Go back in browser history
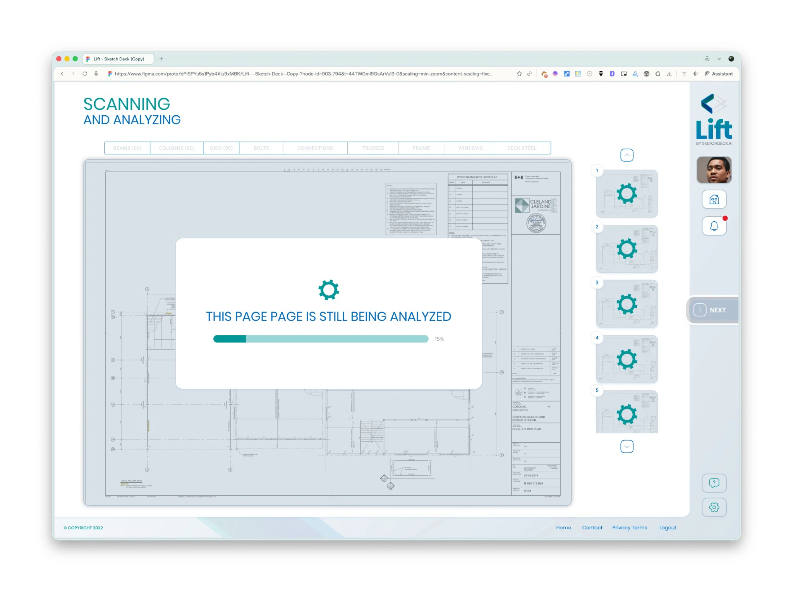The width and height of the screenshot is (793, 592). (x=62, y=74)
